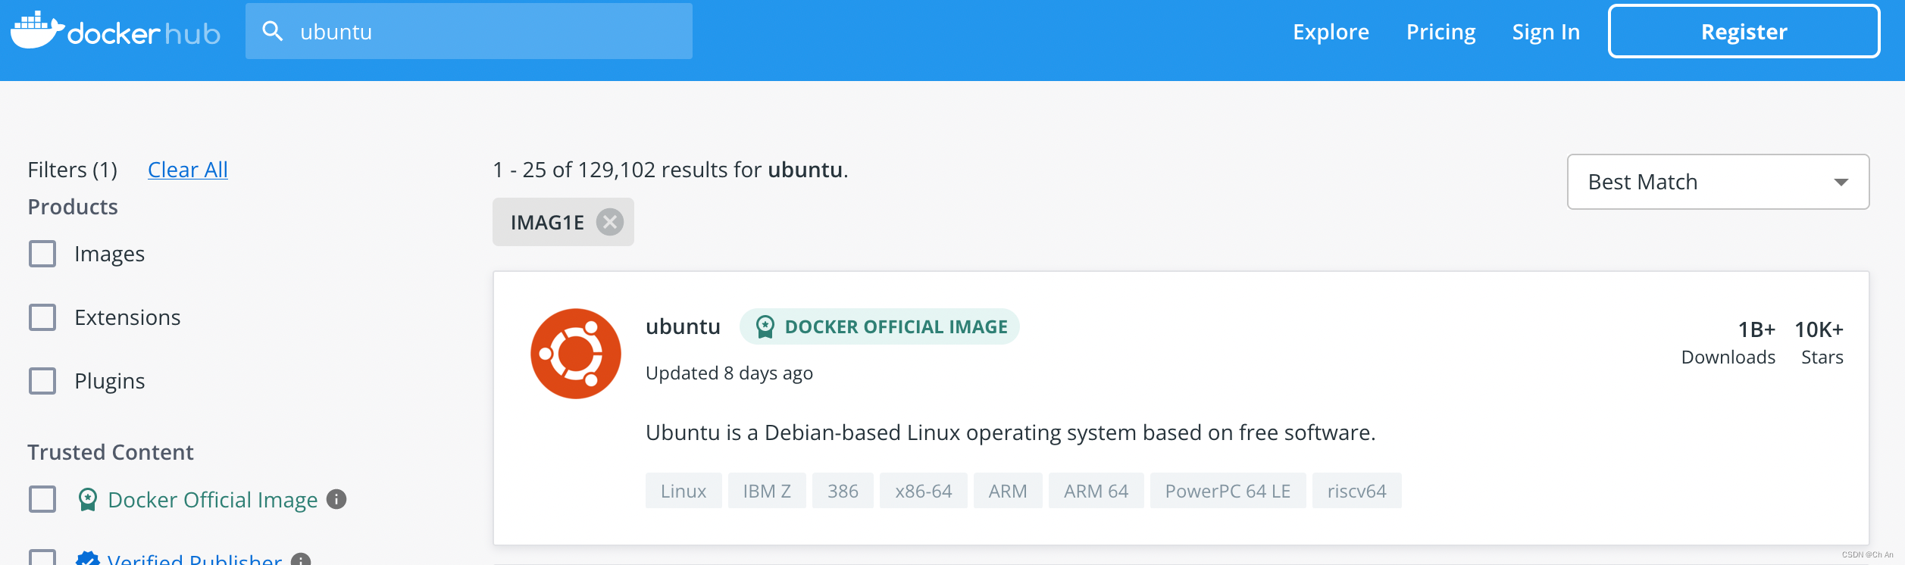The width and height of the screenshot is (1905, 565).
Task: Enable the Docker Official Image checkbox
Action: (x=42, y=499)
